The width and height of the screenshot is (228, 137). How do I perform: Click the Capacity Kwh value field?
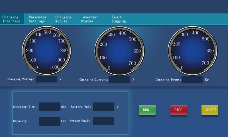49,121
